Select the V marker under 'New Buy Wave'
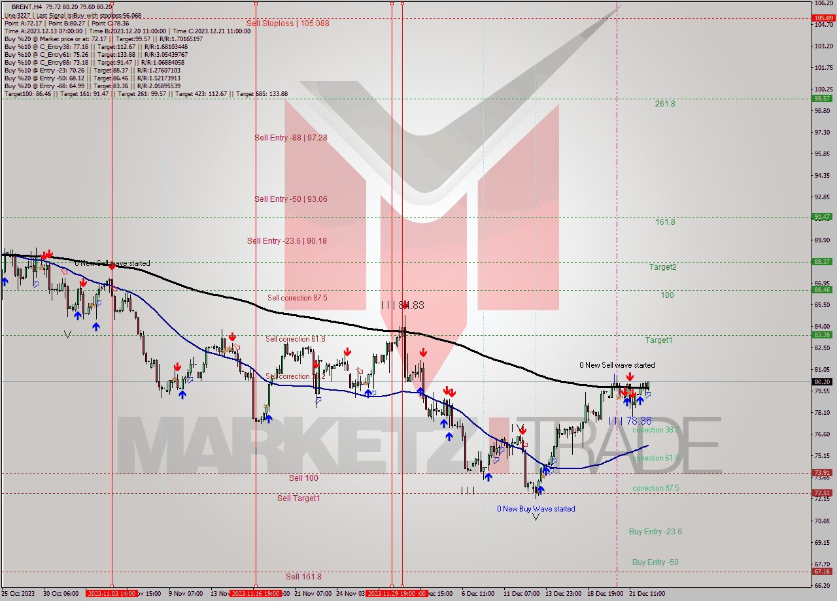Screen dimensions: 837x601 (x=536, y=517)
